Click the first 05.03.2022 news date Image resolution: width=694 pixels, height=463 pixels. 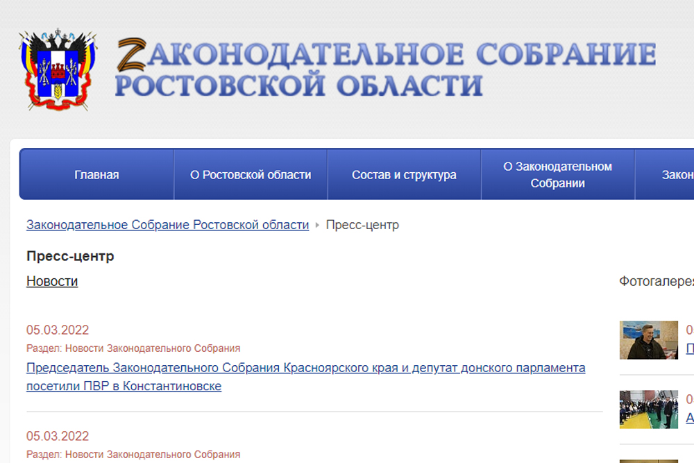tap(58, 330)
